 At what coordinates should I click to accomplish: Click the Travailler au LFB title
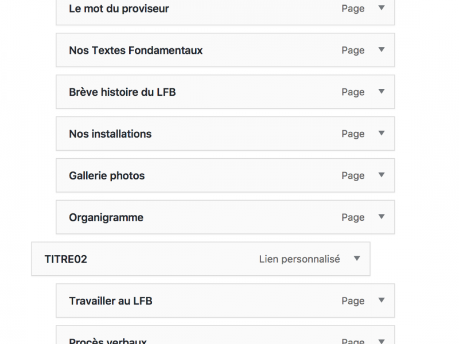(110, 301)
